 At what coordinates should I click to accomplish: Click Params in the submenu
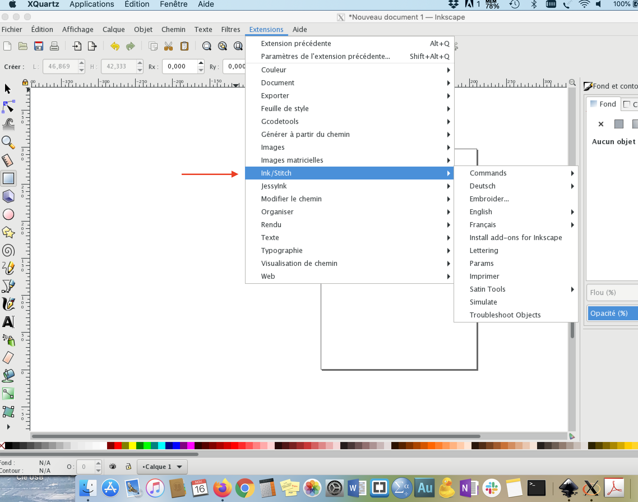tap(516, 264)
